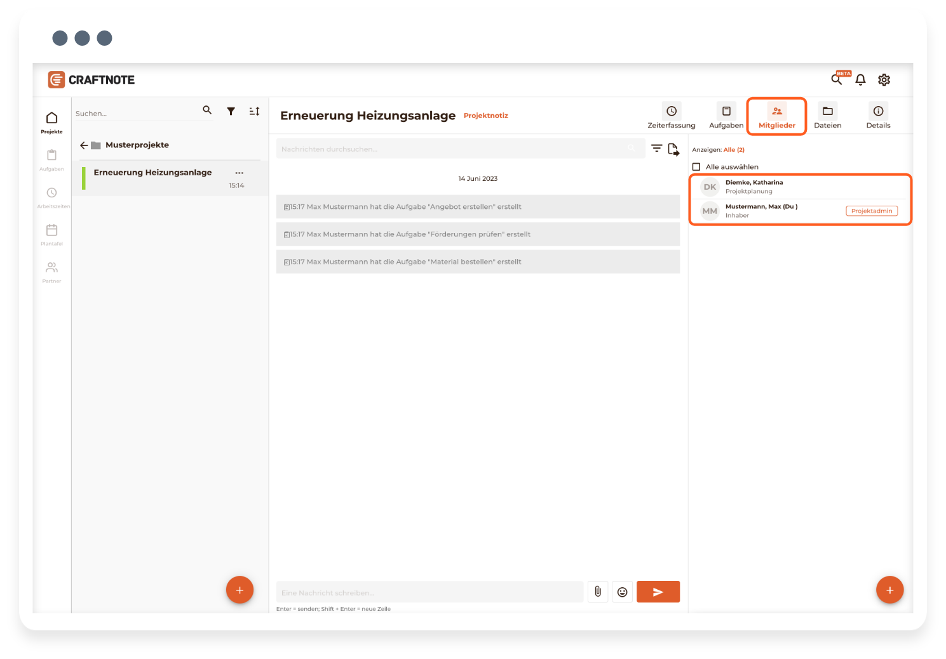Attach a file with paperclip icon

[598, 592]
